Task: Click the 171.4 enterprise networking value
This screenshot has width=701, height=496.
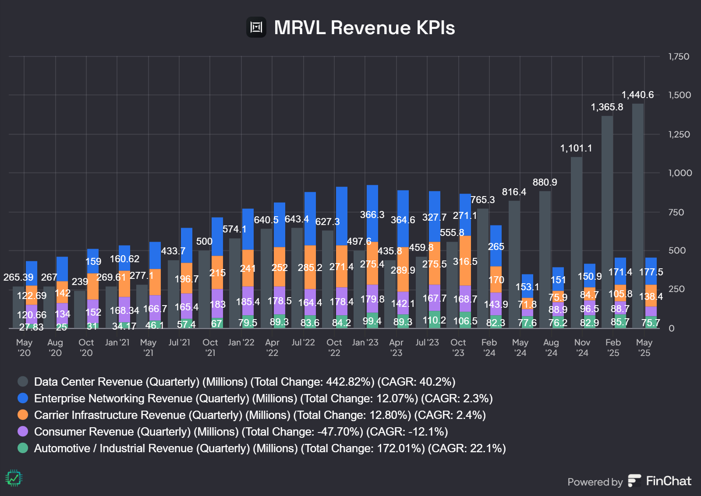Action: [x=620, y=272]
